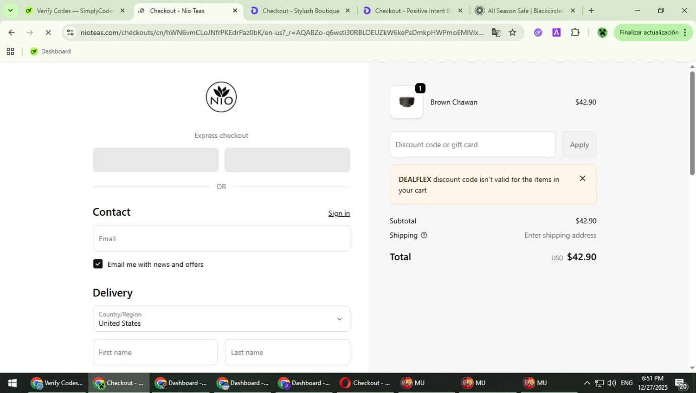
Task: Open the first Dashboard taskbar window
Action: click(180, 383)
